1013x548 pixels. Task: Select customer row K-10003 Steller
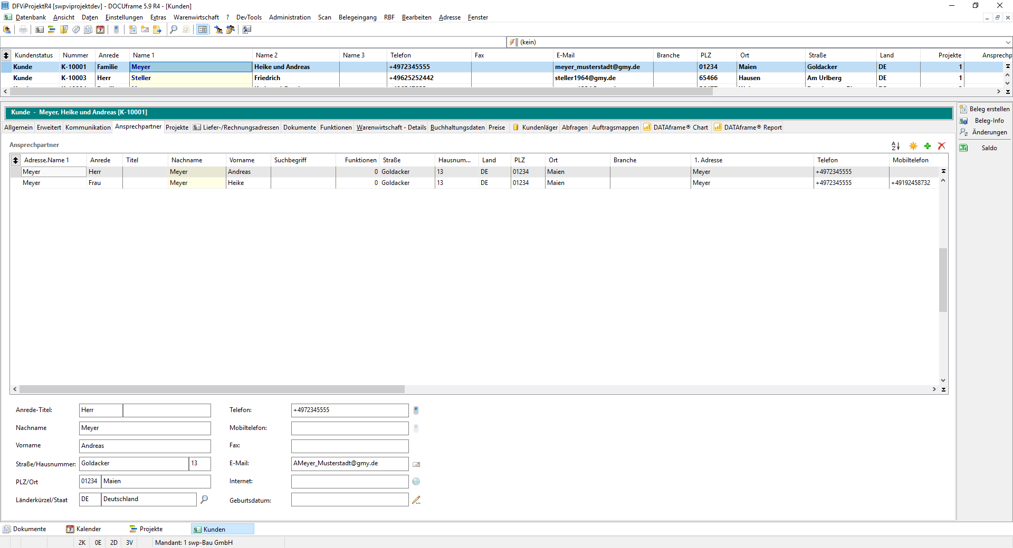(501, 78)
